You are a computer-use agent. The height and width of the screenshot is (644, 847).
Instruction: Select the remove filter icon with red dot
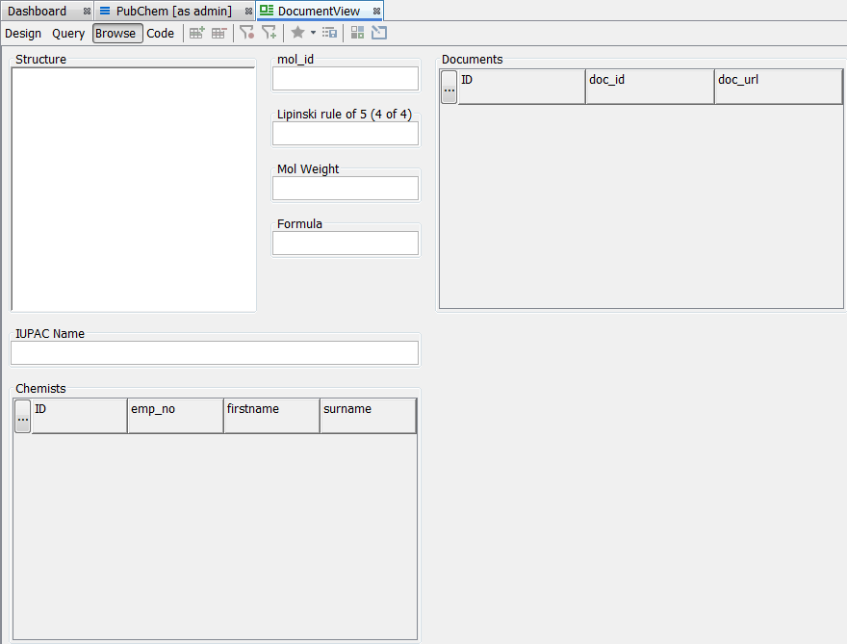click(x=247, y=32)
